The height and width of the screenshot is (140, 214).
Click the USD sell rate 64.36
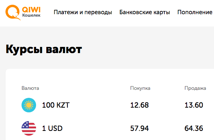194,128
